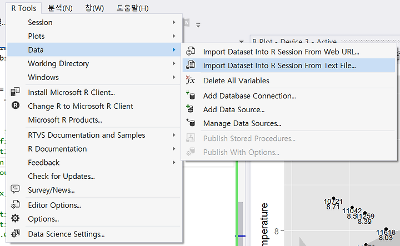Select the R Plot - Device 3 tab

(x=294, y=41)
